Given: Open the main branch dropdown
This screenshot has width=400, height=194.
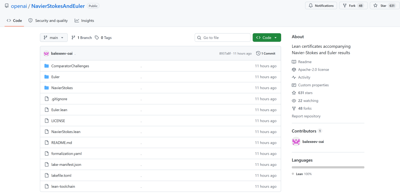Looking at the screenshot, I should 54,38.
